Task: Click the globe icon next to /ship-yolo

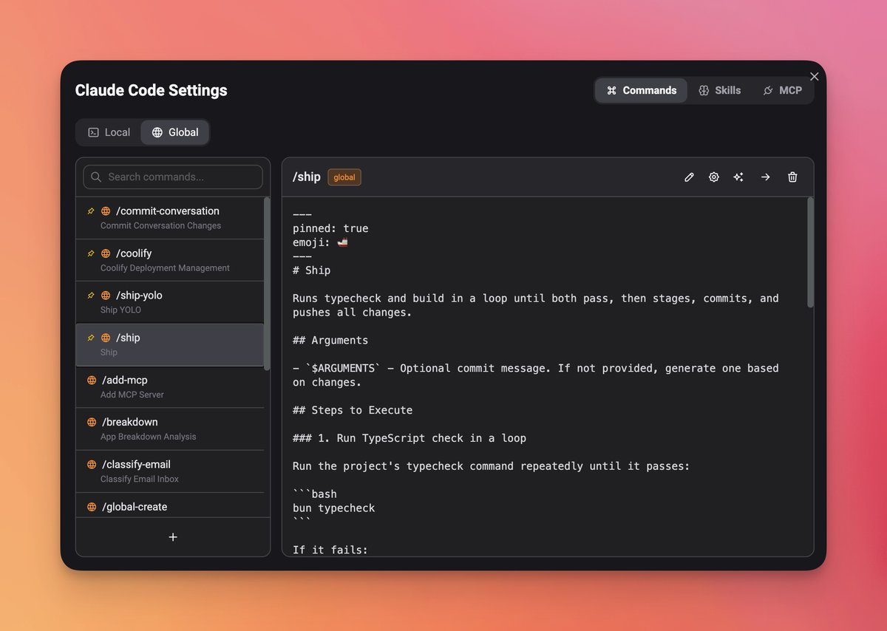Action: pyautogui.click(x=106, y=296)
